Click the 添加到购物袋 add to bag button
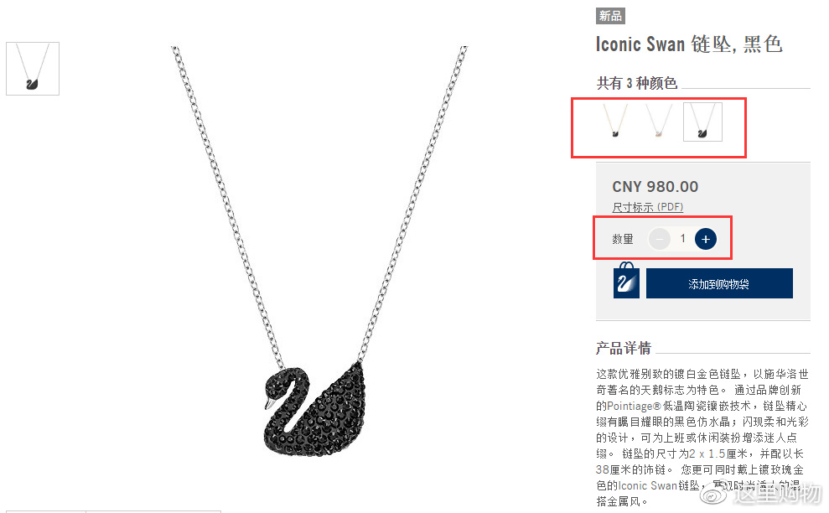 point(719,283)
